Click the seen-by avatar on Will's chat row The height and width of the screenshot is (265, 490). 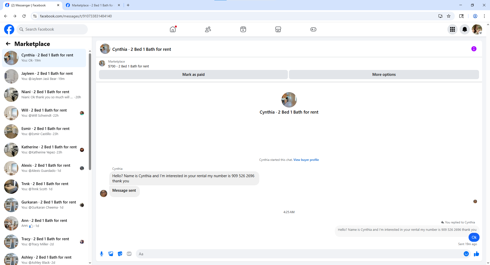point(82,113)
